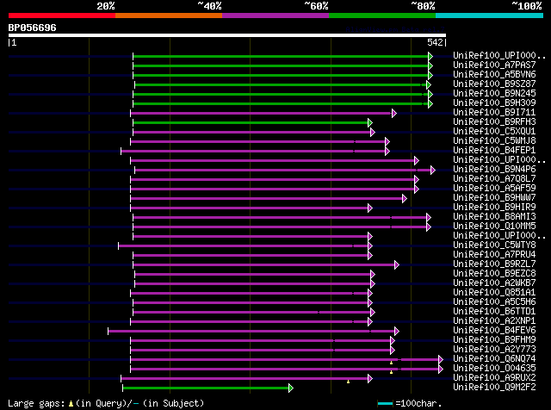Select the UniRef100_B9FHM9 label
The height and width of the screenshot is (410, 551).
coord(494,340)
